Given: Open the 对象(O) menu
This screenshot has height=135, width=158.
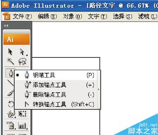Looking at the screenshot, I should tap(72, 16).
